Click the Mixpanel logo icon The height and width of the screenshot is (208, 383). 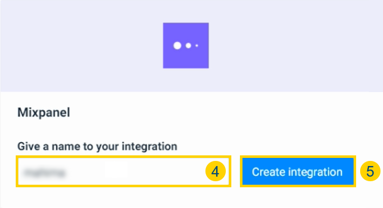click(x=186, y=46)
